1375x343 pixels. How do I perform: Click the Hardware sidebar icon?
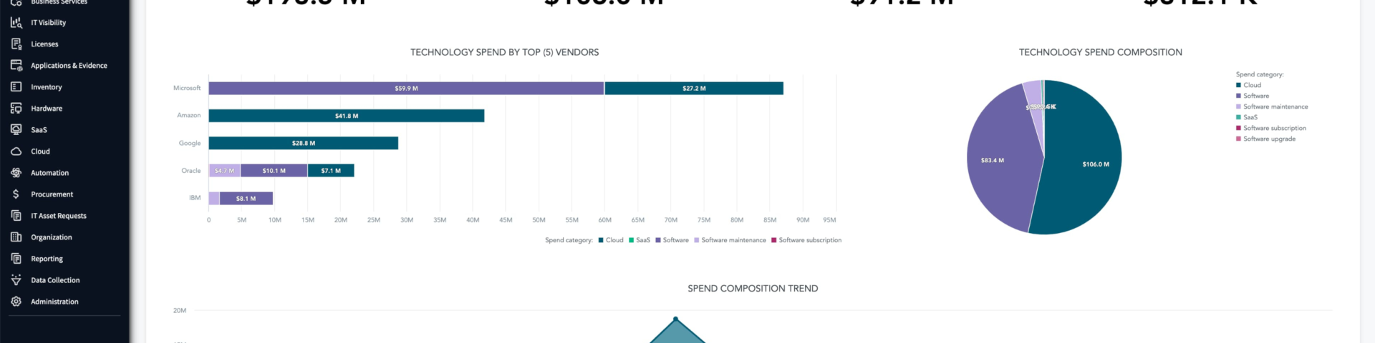16,109
